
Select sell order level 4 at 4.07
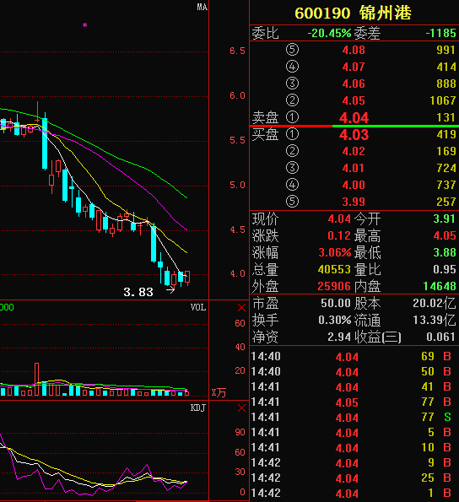[354, 67]
